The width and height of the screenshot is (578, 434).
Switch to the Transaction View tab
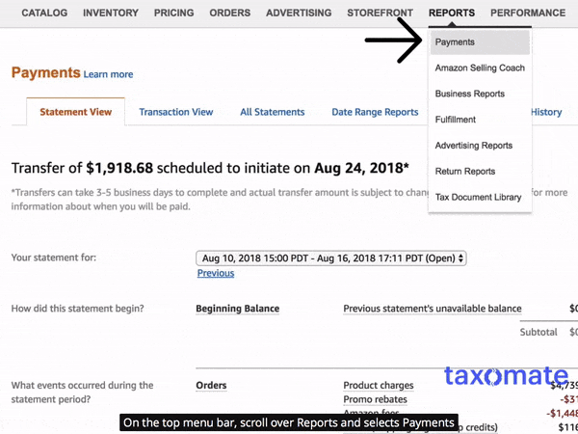pos(176,112)
